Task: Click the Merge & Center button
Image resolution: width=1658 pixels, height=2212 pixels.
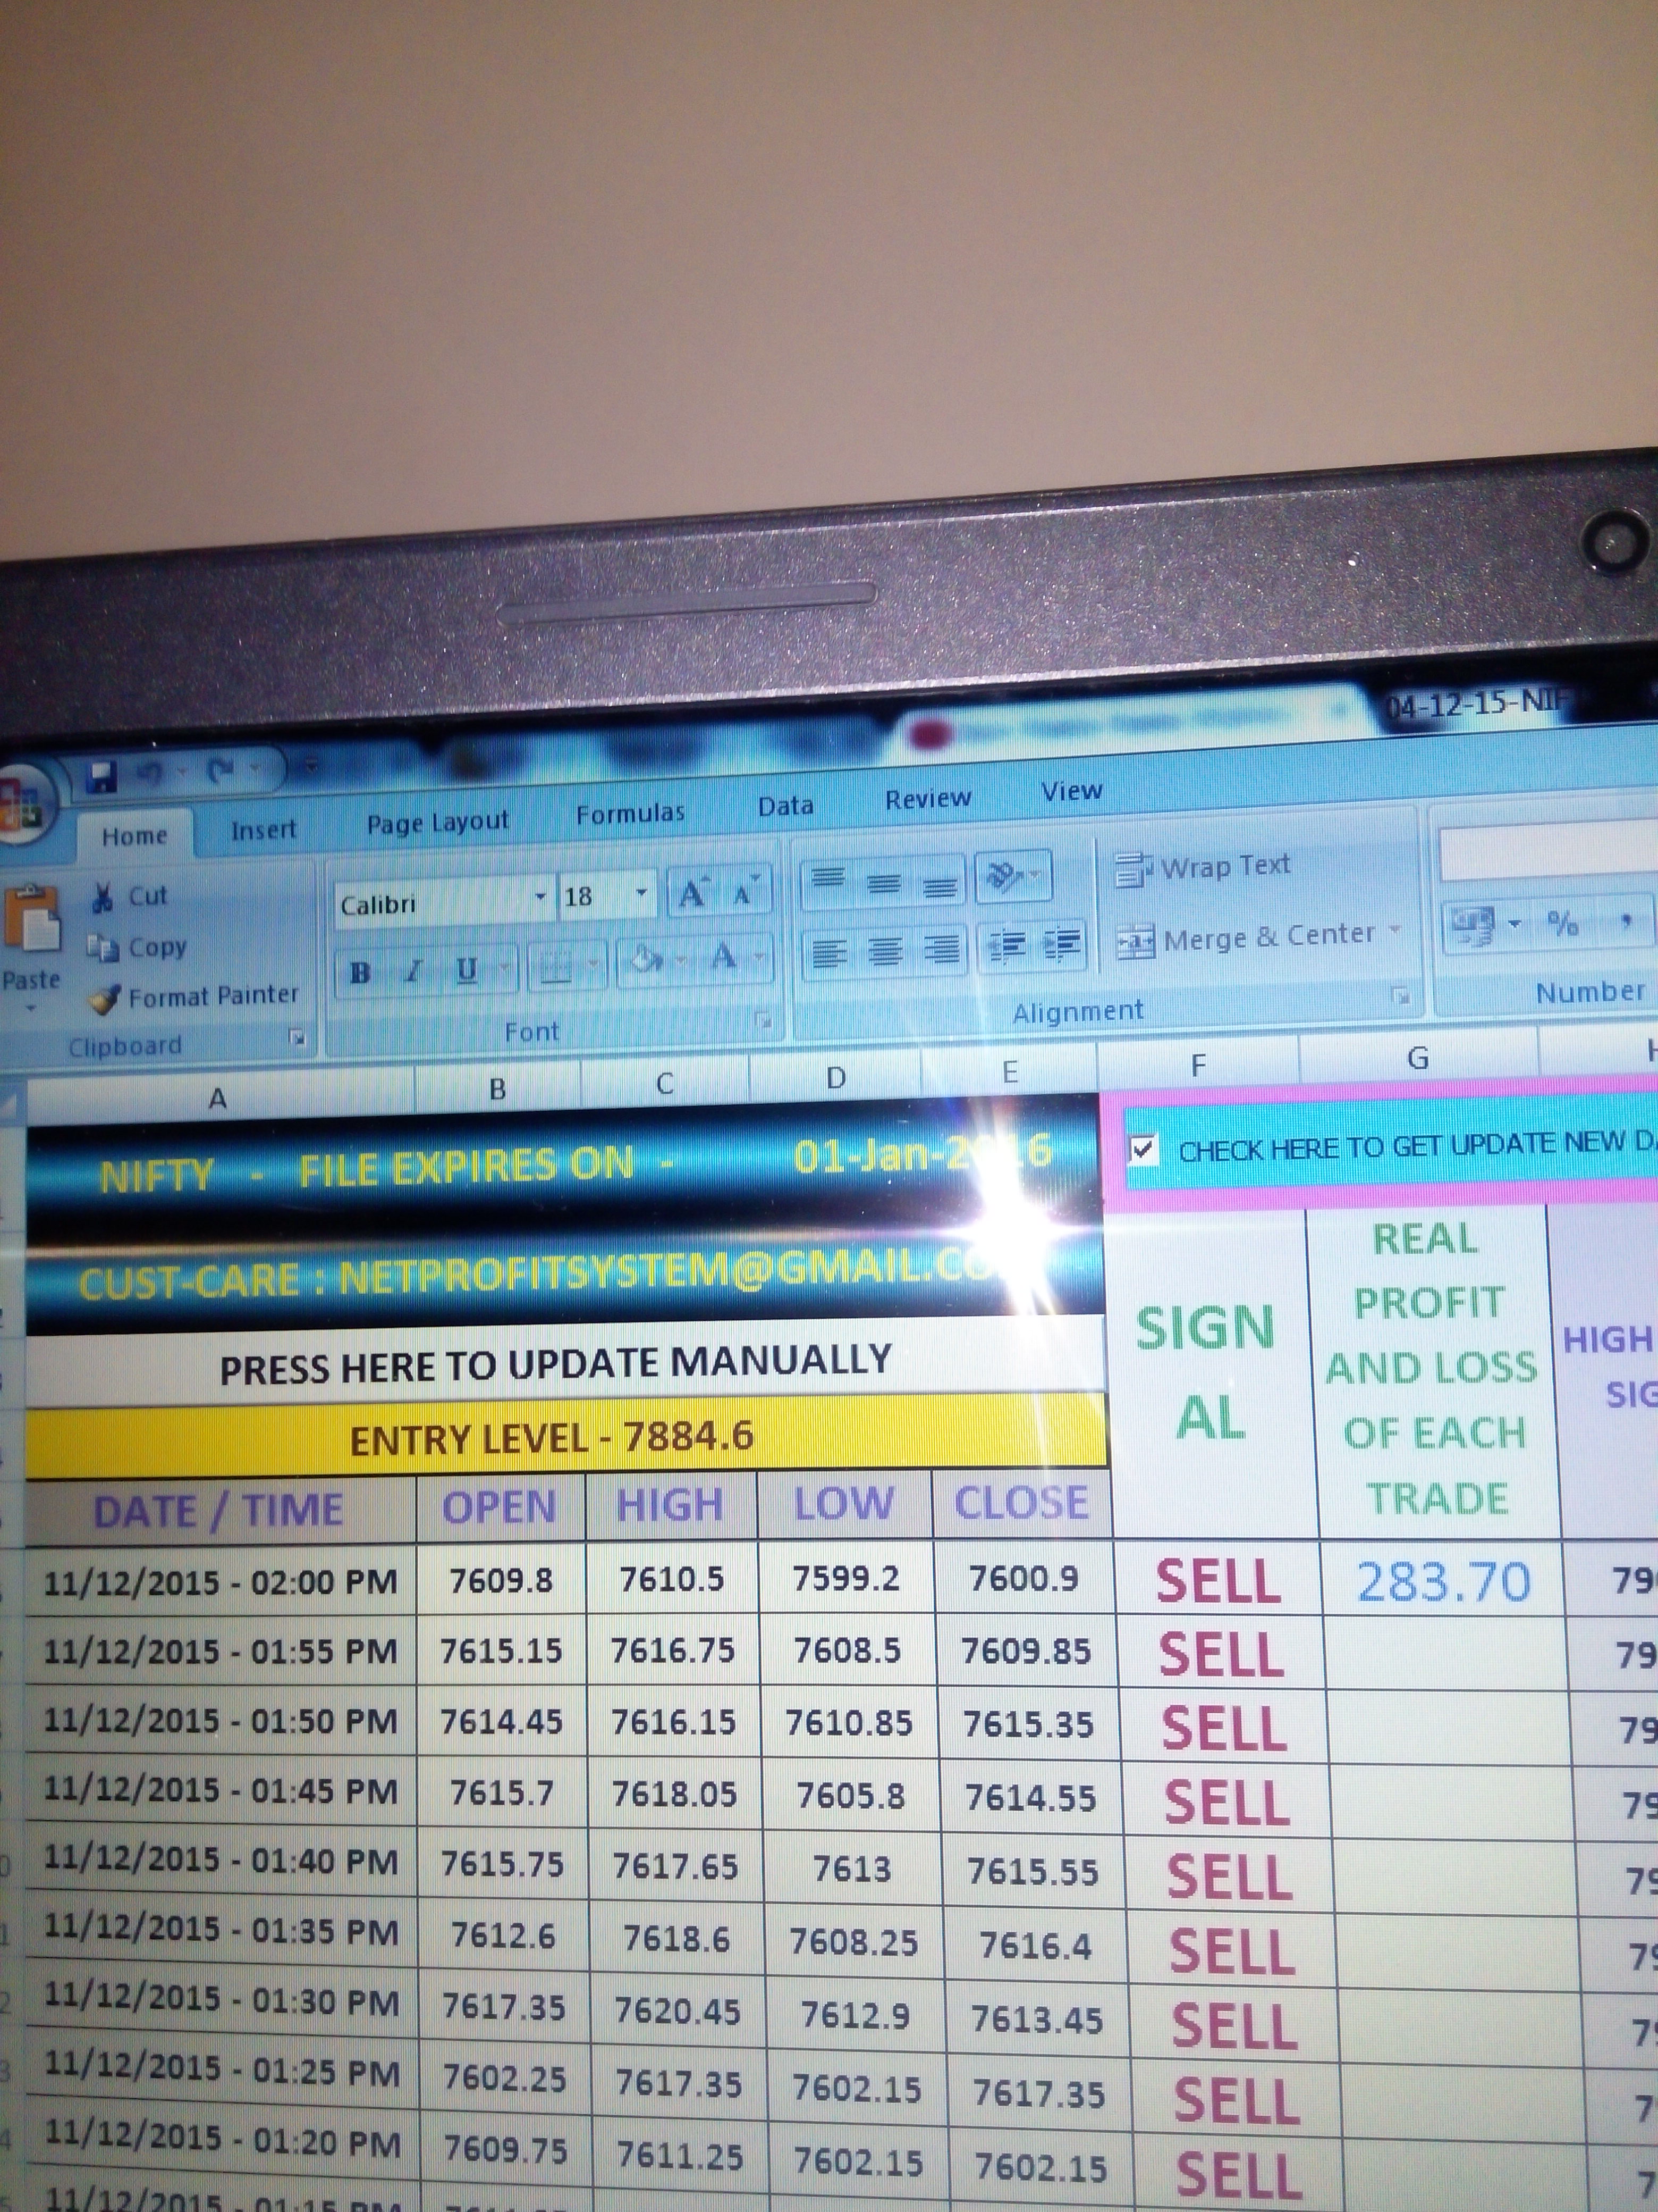Action: pos(1245,939)
